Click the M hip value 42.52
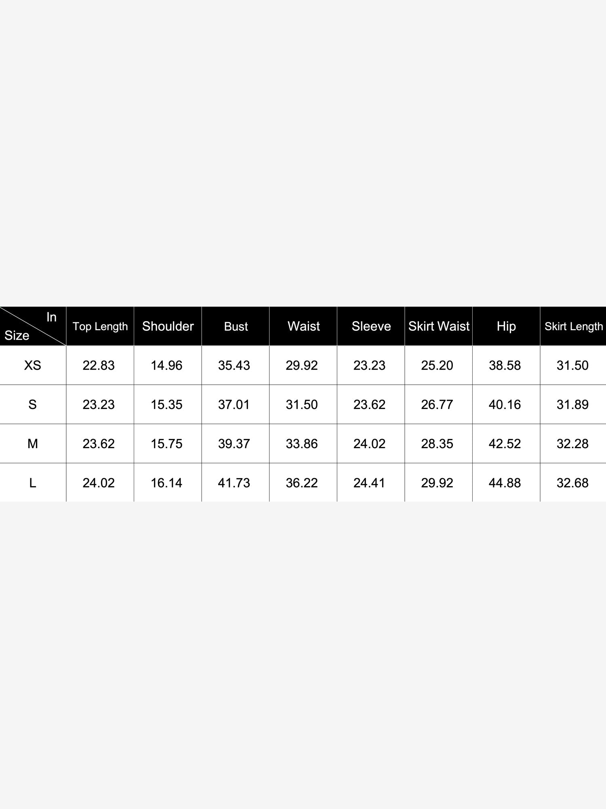 click(505, 444)
